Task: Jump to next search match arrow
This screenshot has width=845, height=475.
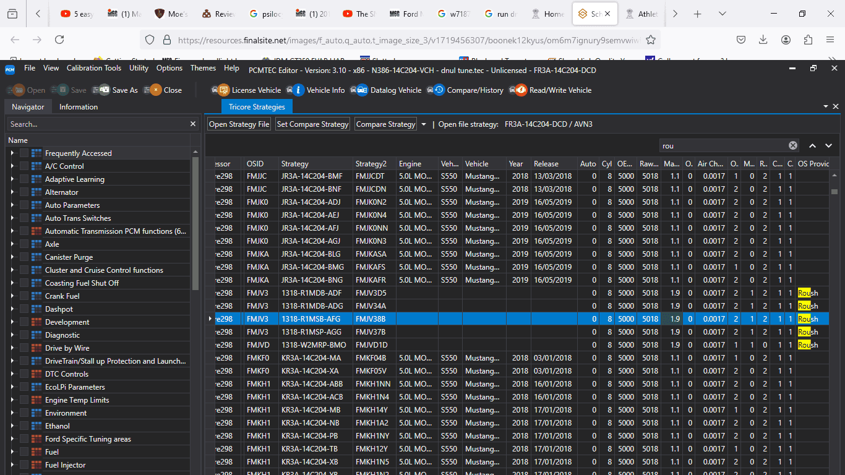Action: pos(828,146)
